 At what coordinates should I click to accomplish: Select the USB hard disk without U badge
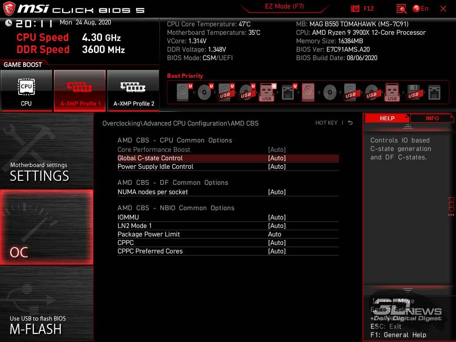(x=351, y=93)
